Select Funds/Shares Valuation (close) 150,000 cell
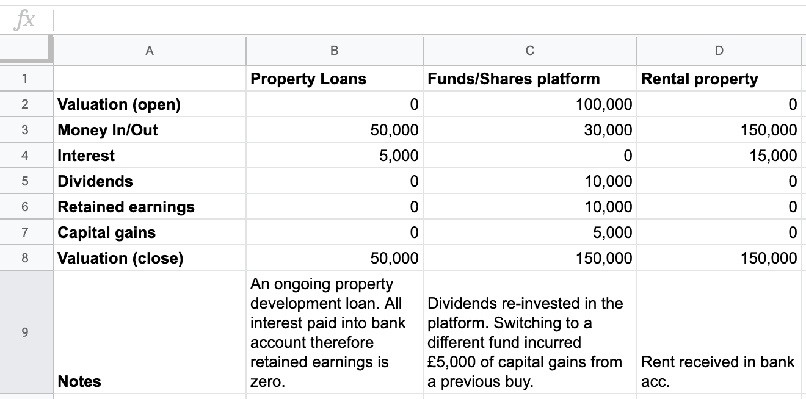This screenshot has height=399, width=806. click(x=529, y=258)
